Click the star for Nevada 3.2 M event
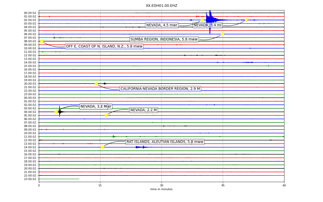This screenshot has height=202, width=323. pyautogui.click(x=56, y=112)
